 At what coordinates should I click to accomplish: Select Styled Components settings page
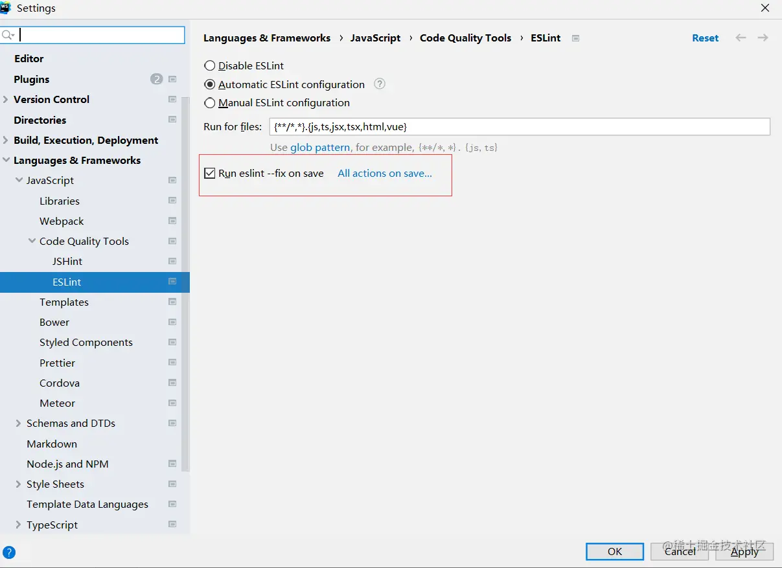click(86, 342)
